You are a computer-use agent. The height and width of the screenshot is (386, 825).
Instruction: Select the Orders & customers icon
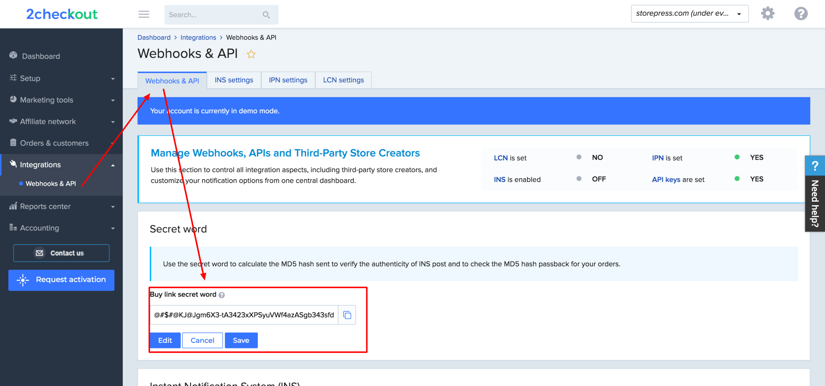pos(13,143)
